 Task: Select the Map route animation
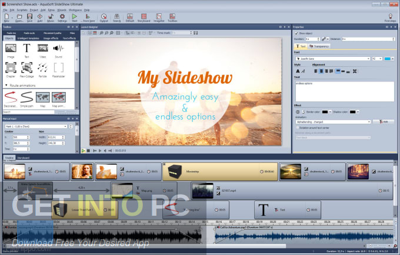click(x=43, y=100)
